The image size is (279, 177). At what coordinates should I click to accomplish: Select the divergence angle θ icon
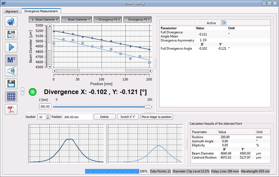click(x=11, y=71)
